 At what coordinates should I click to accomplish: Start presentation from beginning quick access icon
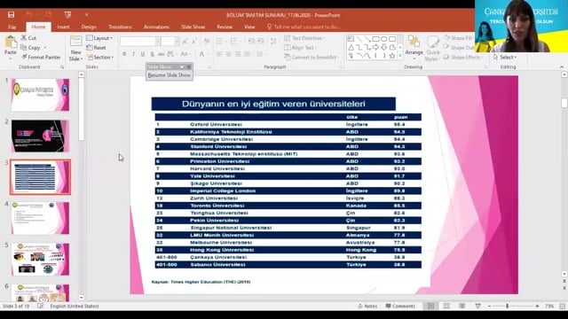67,14
